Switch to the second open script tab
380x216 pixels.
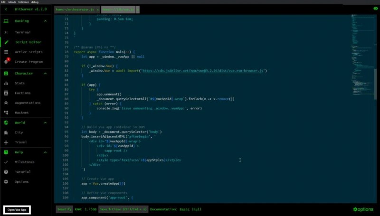click(x=118, y=9)
